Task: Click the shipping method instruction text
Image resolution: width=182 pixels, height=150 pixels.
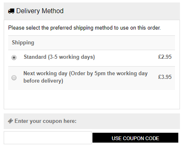Action: coord(85,28)
